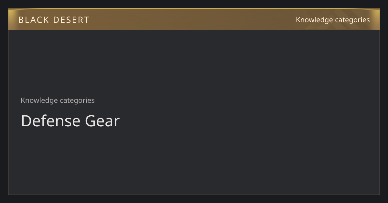388x203 pixels.
Task: Select the gray Knowledge categories breadcrumb
Action: click(58, 101)
